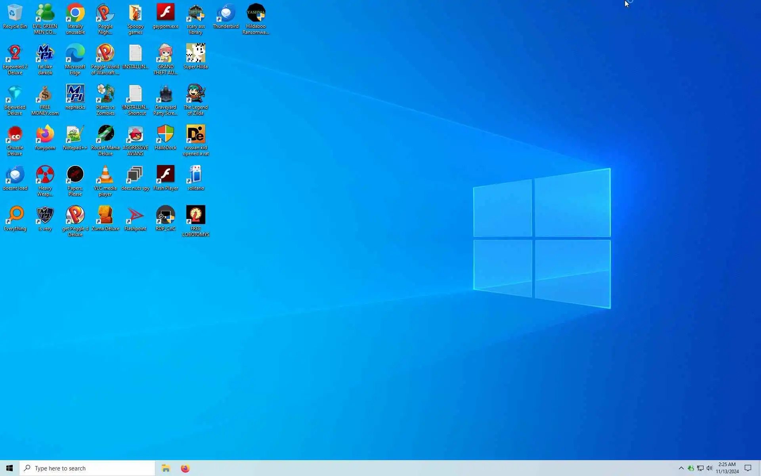Open the Action Center notifications panel
The width and height of the screenshot is (761, 476).
748,468
